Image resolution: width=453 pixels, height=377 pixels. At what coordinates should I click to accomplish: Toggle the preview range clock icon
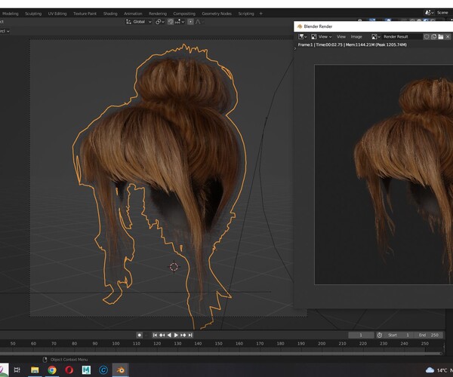[380, 335]
